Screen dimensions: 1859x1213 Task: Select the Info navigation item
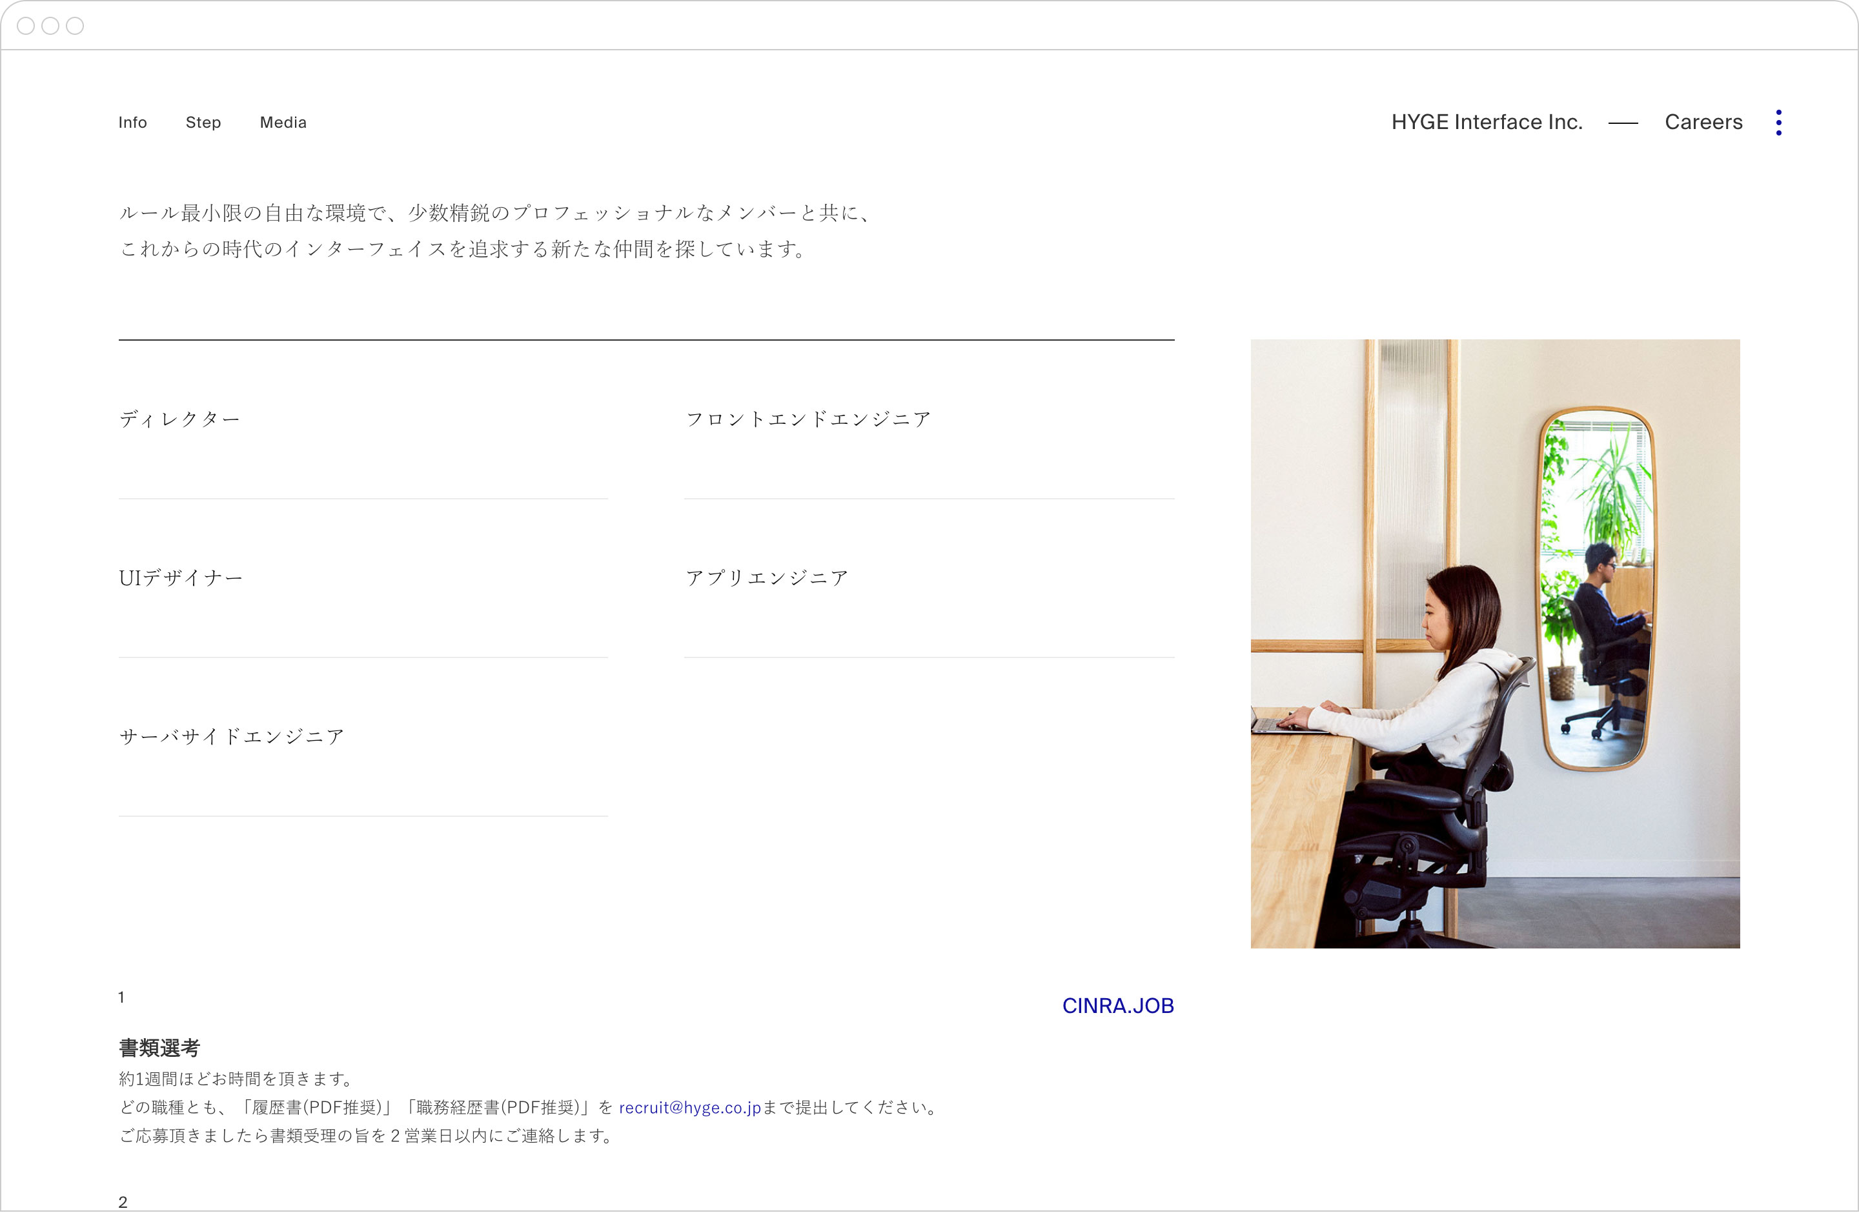click(132, 123)
